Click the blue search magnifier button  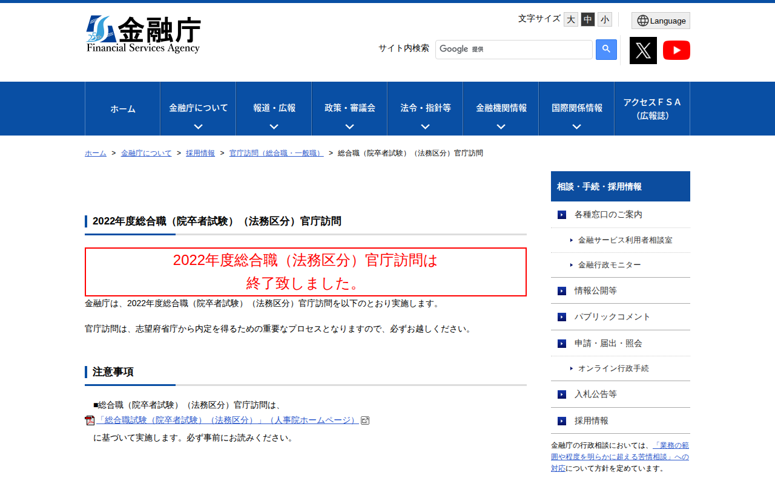point(606,50)
